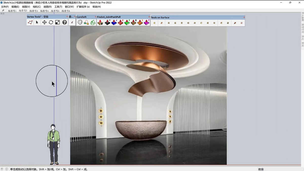This screenshot has height=171, width=304.
Task: Click the 数值 measurements input box
Action: (x=284, y=169)
